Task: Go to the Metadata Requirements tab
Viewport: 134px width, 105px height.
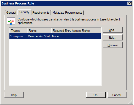Action: coord(67,13)
